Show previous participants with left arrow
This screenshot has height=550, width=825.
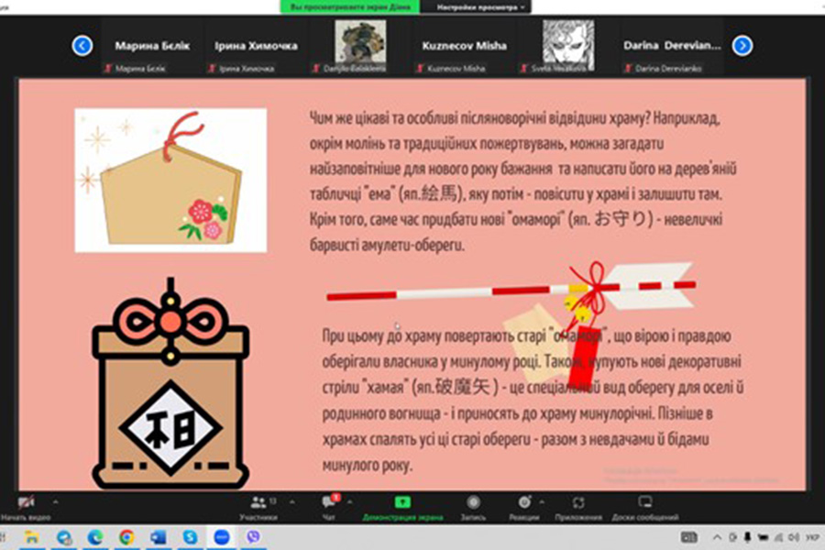82,45
